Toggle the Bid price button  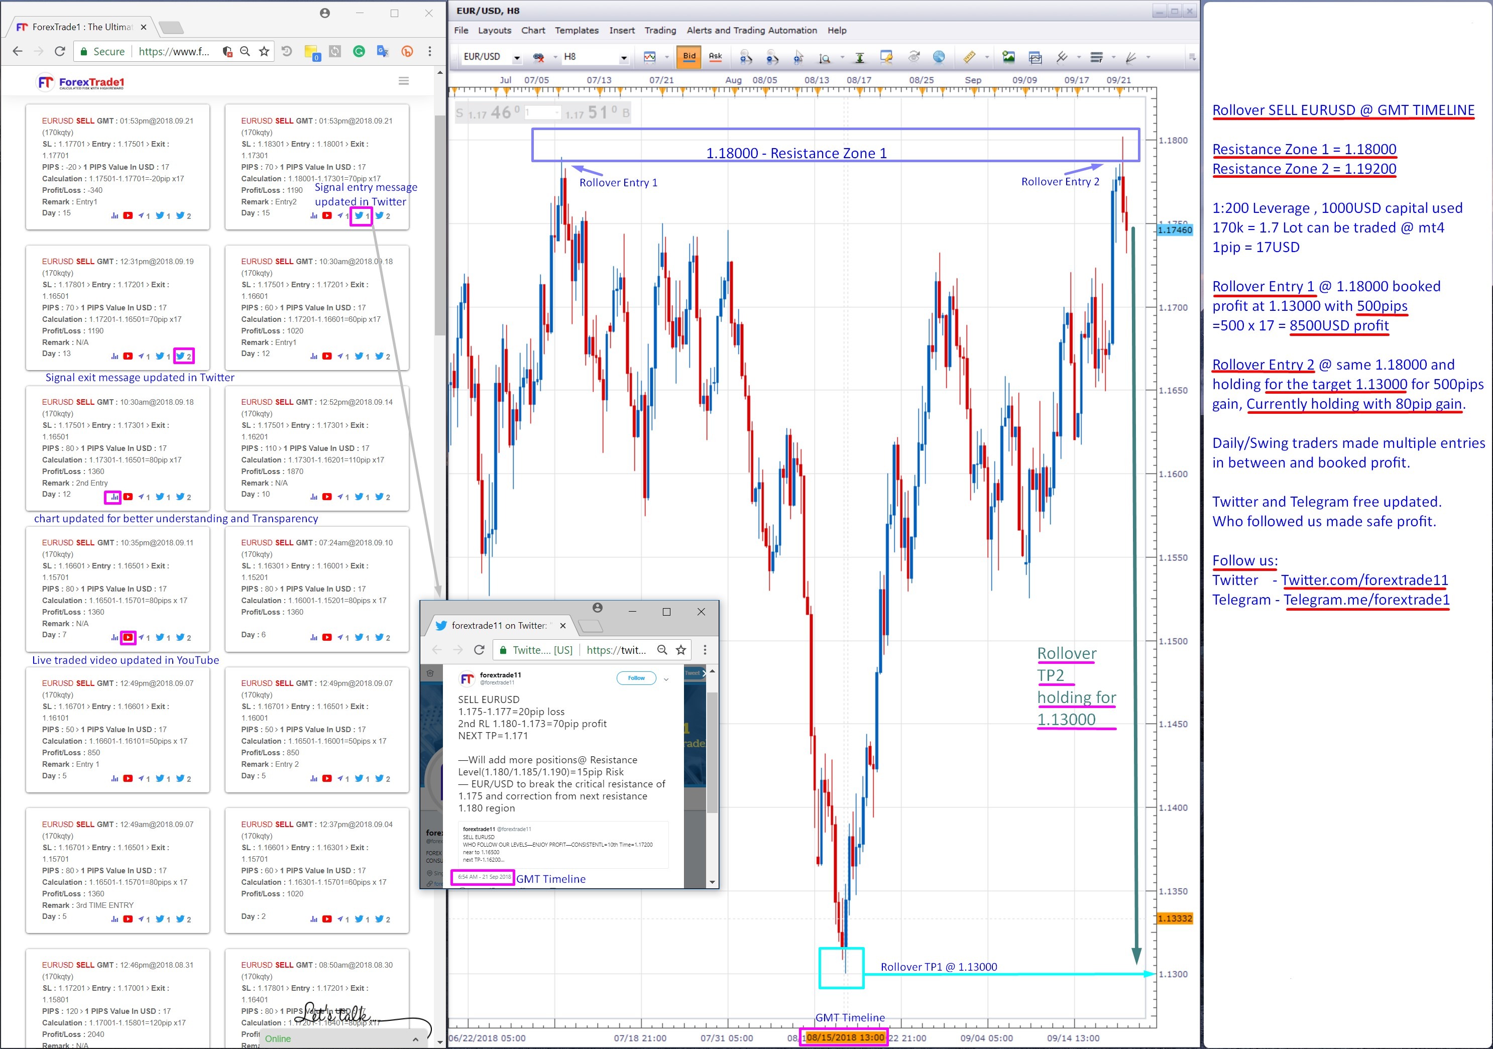(688, 57)
